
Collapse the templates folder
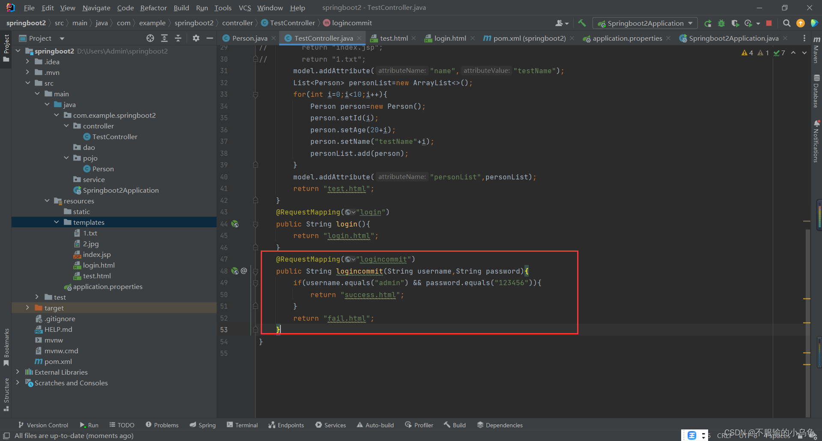pyautogui.click(x=57, y=222)
